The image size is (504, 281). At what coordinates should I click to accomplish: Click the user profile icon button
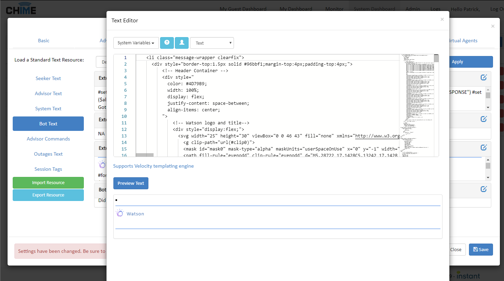(182, 43)
